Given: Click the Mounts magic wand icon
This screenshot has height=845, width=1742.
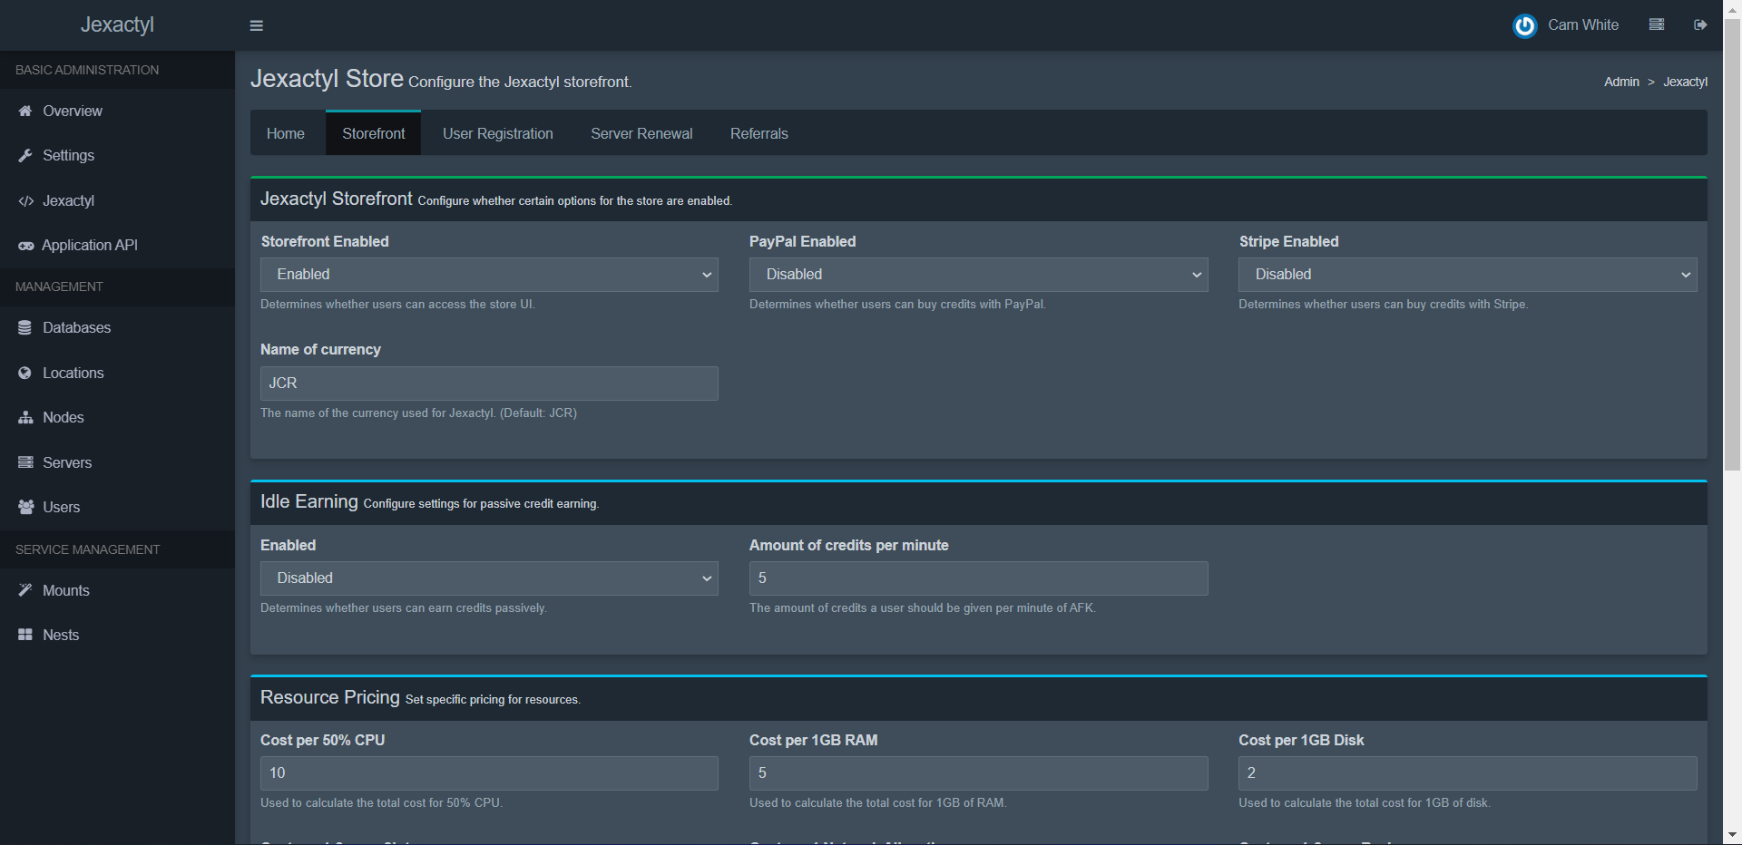Looking at the screenshot, I should [25, 590].
